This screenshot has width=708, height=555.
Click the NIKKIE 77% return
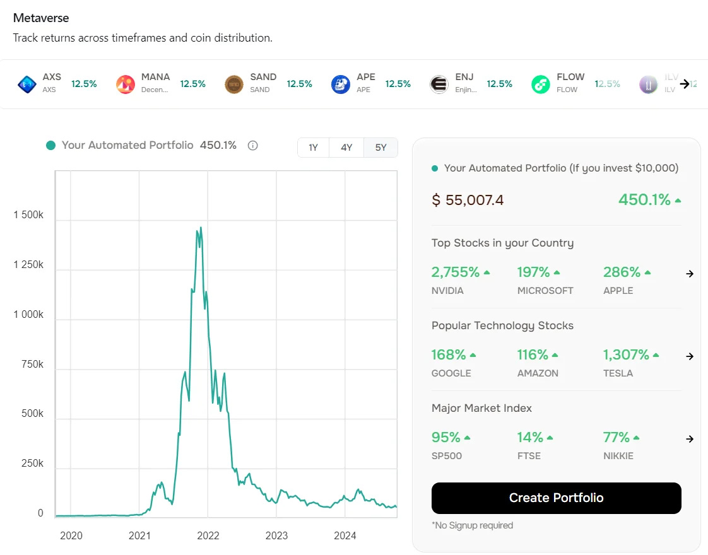[x=622, y=437]
